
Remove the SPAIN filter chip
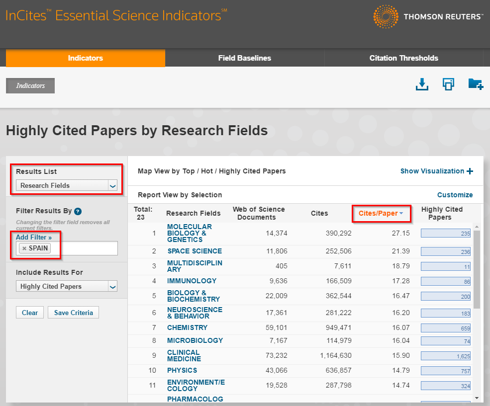[25, 248]
